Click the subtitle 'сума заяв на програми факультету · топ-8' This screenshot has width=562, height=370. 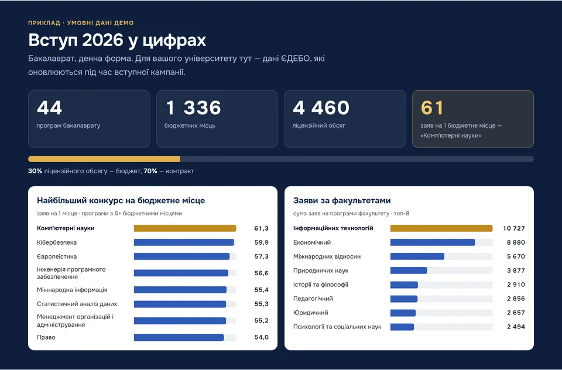351,213
